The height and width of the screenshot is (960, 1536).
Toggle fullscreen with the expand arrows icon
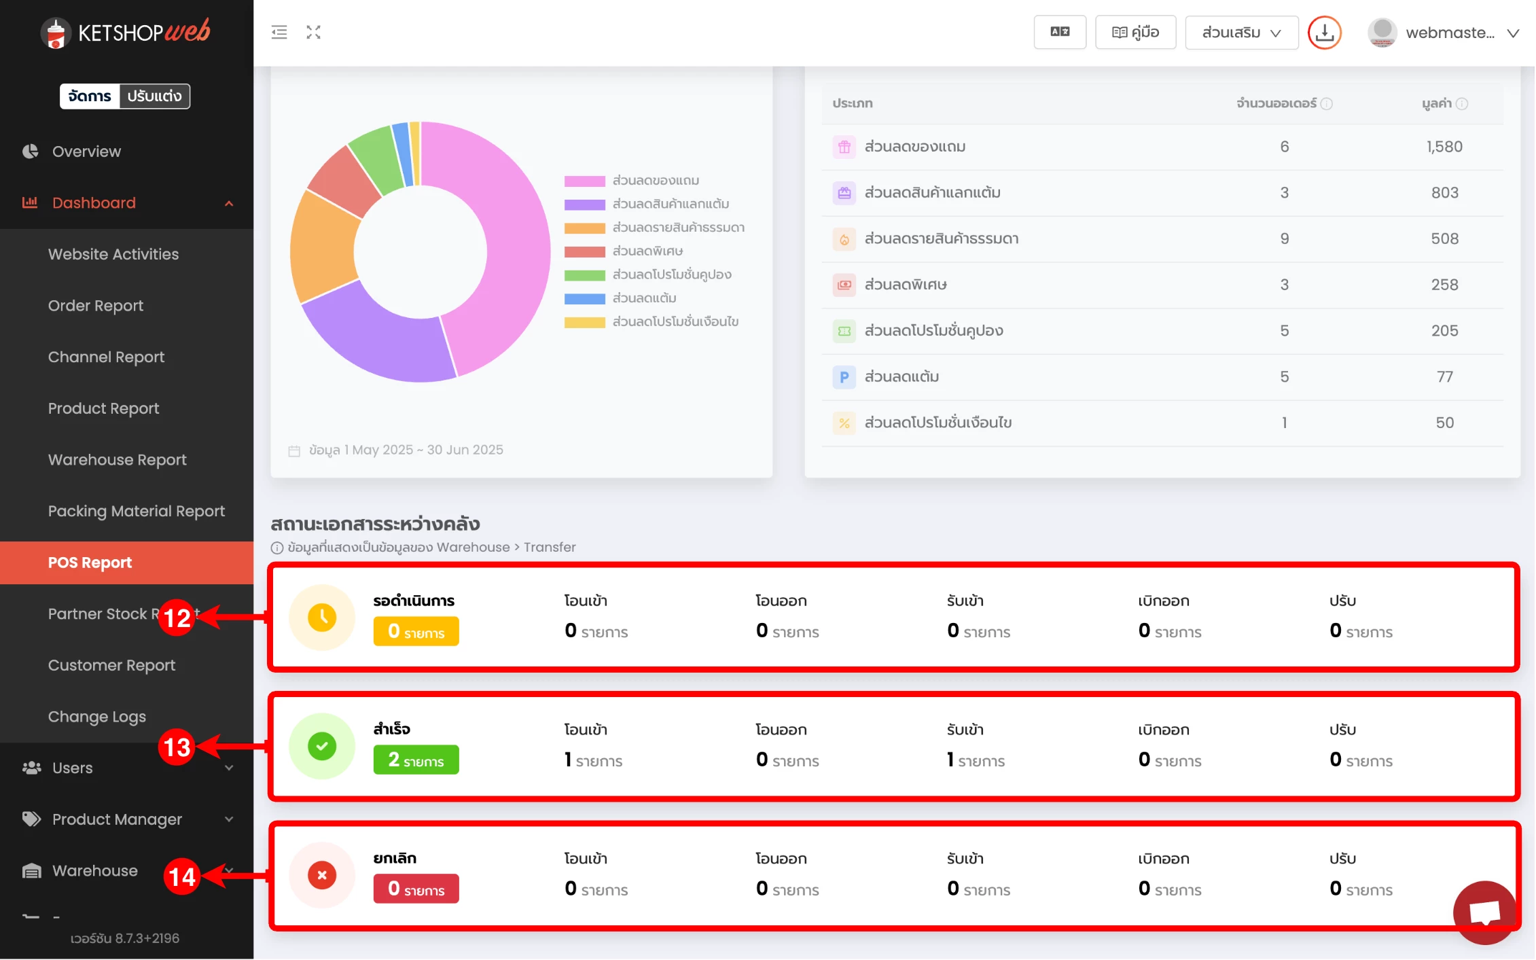tap(313, 32)
